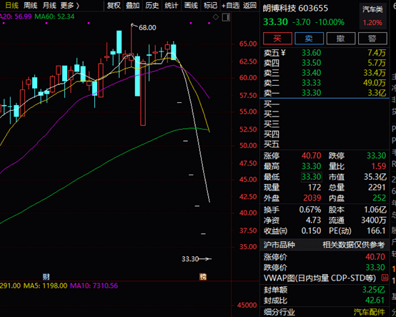The height and width of the screenshot is (317, 396).
Task: Open the 标记 marking tool
Action: click(210, 5)
